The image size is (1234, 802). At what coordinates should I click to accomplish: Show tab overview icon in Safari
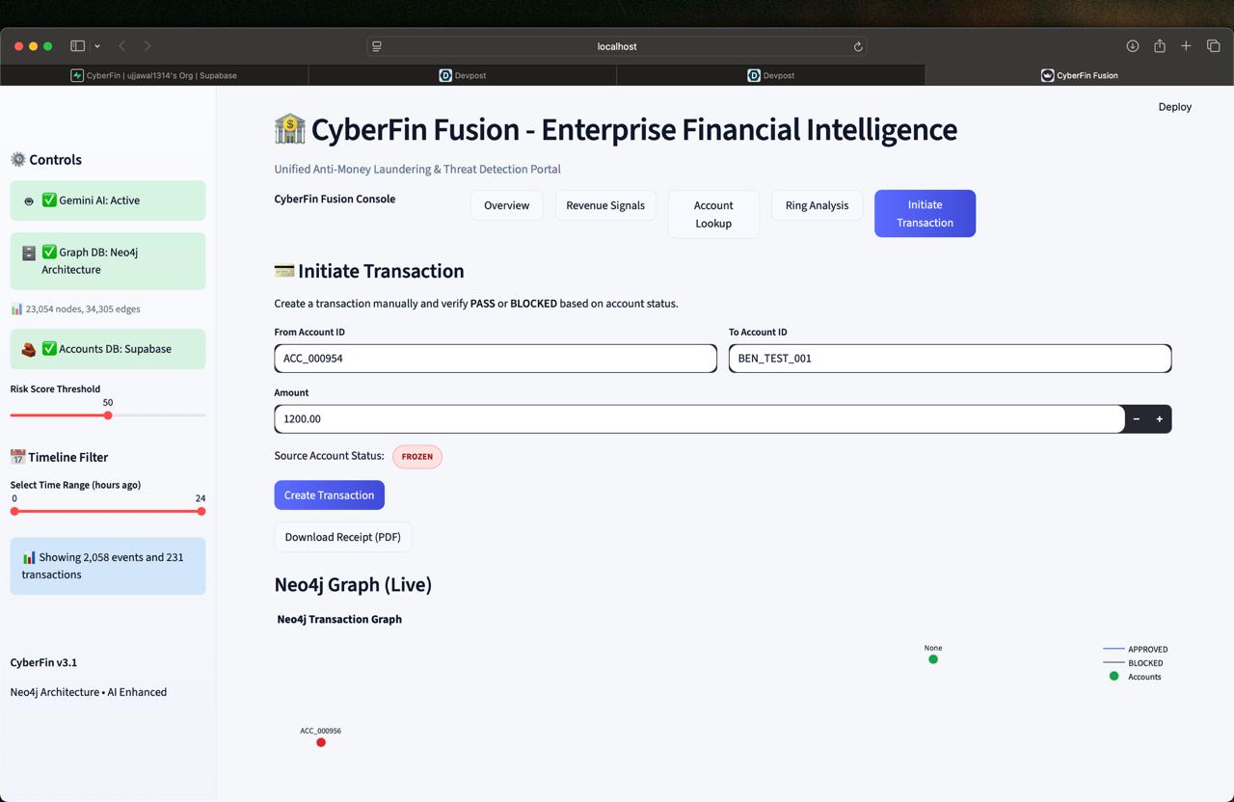pyautogui.click(x=1214, y=46)
